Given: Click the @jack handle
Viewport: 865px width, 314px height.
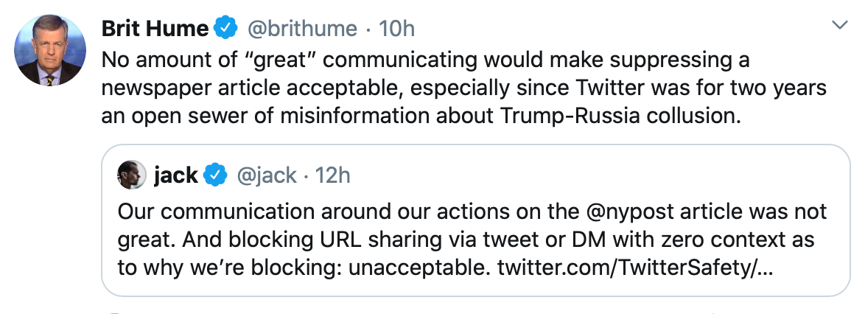Looking at the screenshot, I should pyautogui.click(x=266, y=175).
